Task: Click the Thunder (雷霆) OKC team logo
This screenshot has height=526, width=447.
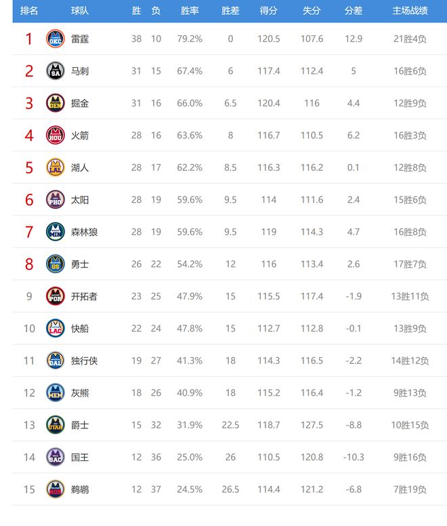Action: point(56,39)
